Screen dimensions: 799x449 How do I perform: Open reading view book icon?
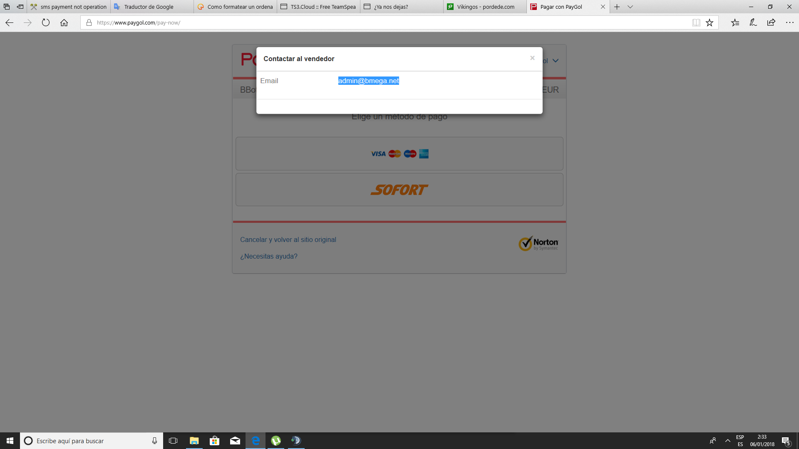click(x=696, y=23)
